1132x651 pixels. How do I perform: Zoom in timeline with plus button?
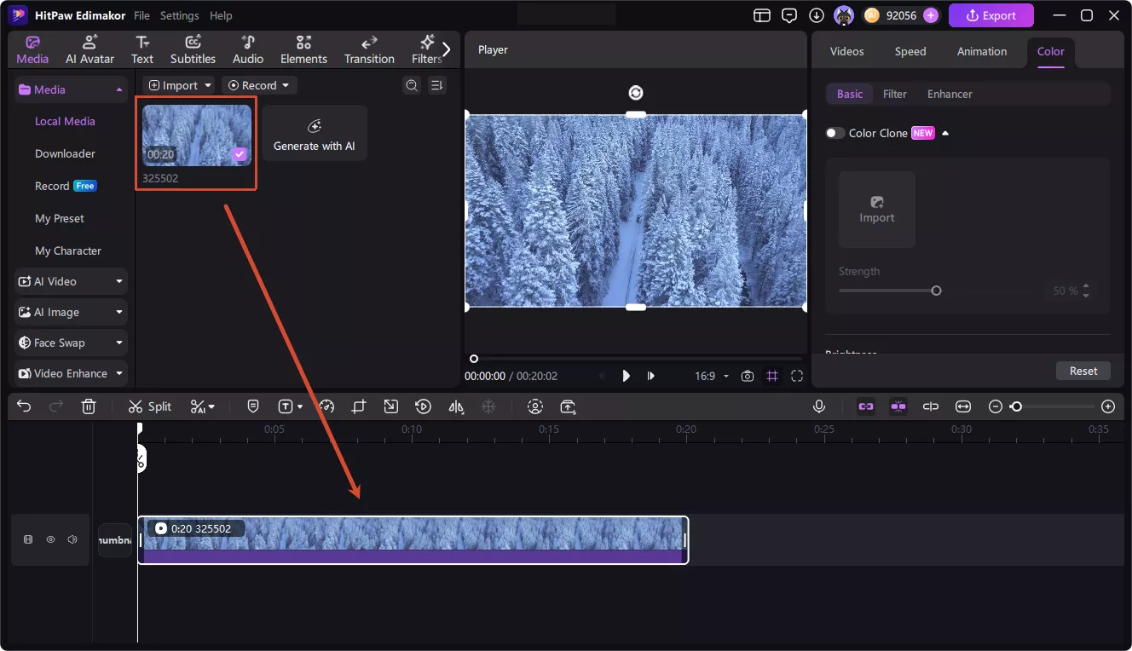[x=1108, y=406]
